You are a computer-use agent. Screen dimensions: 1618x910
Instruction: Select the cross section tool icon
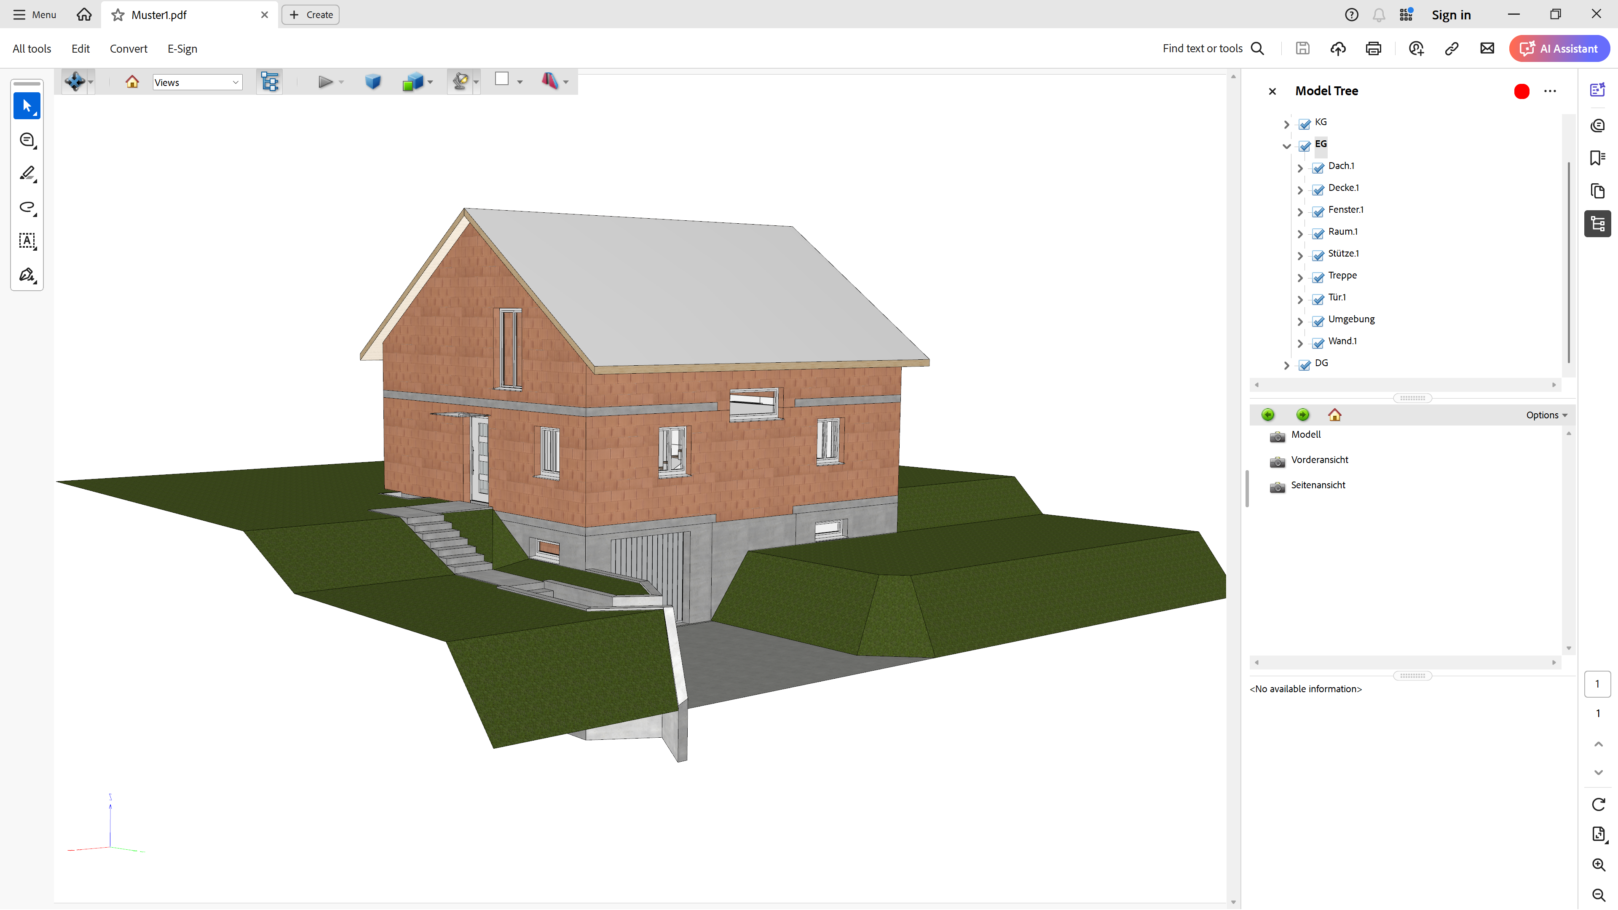[x=549, y=81]
